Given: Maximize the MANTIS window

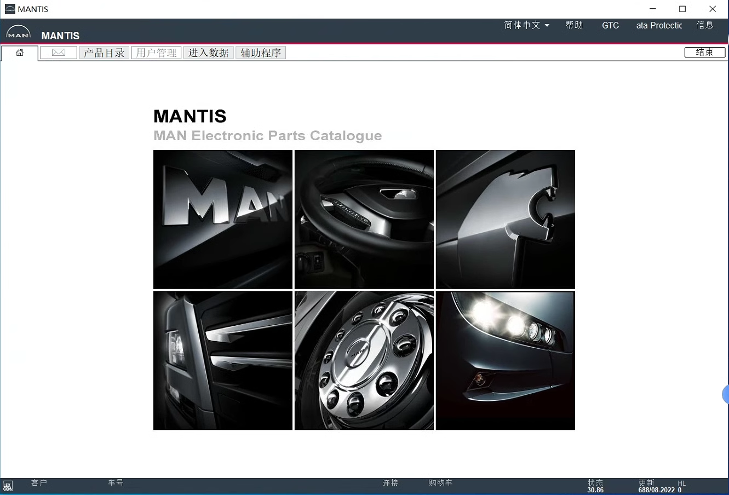Looking at the screenshot, I should pyautogui.click(x=682, y=9).
